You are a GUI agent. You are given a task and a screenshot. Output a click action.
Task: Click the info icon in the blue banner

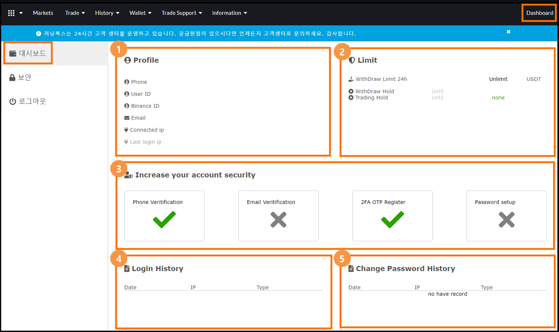pos(39,34)
